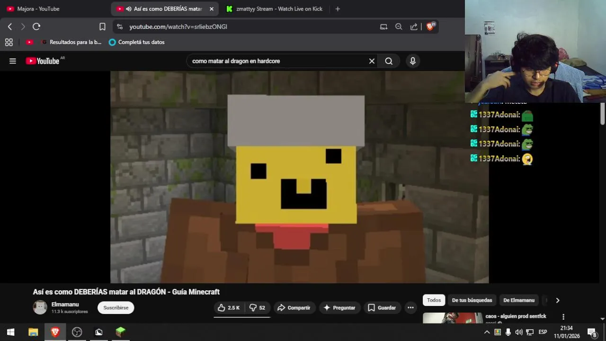606x341 pixels.
Task: Open the three-dot more actions menu under the video
Action: click(410, 307)
